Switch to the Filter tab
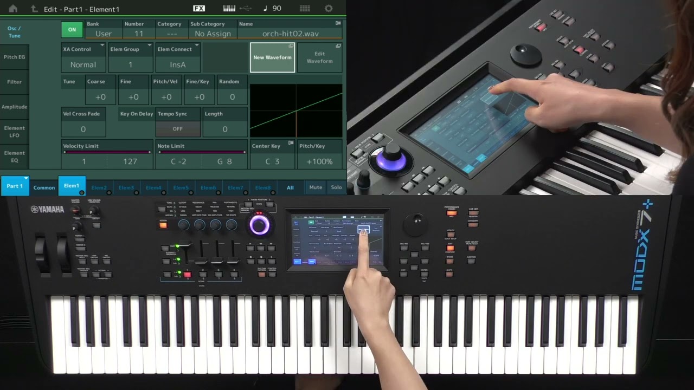The height and width of the screenshot is (390, 694). (14, 82)
